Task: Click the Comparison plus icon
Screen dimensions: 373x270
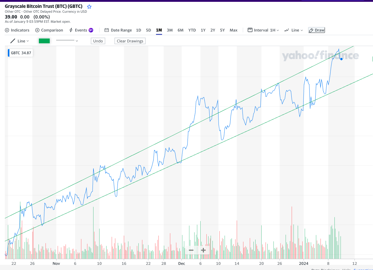Action: point(37,30)
